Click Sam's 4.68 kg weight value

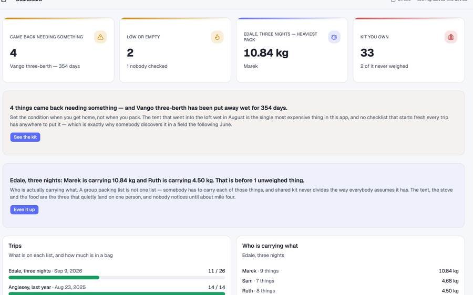(x=450, y=281)
